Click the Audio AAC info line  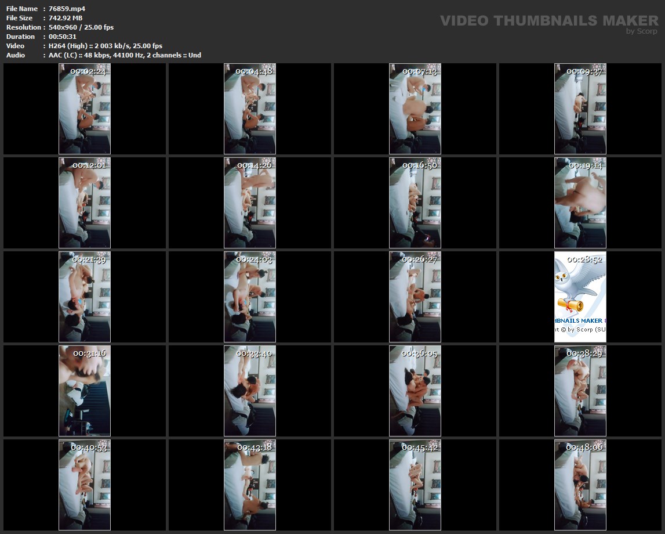(x=125, y=55)
